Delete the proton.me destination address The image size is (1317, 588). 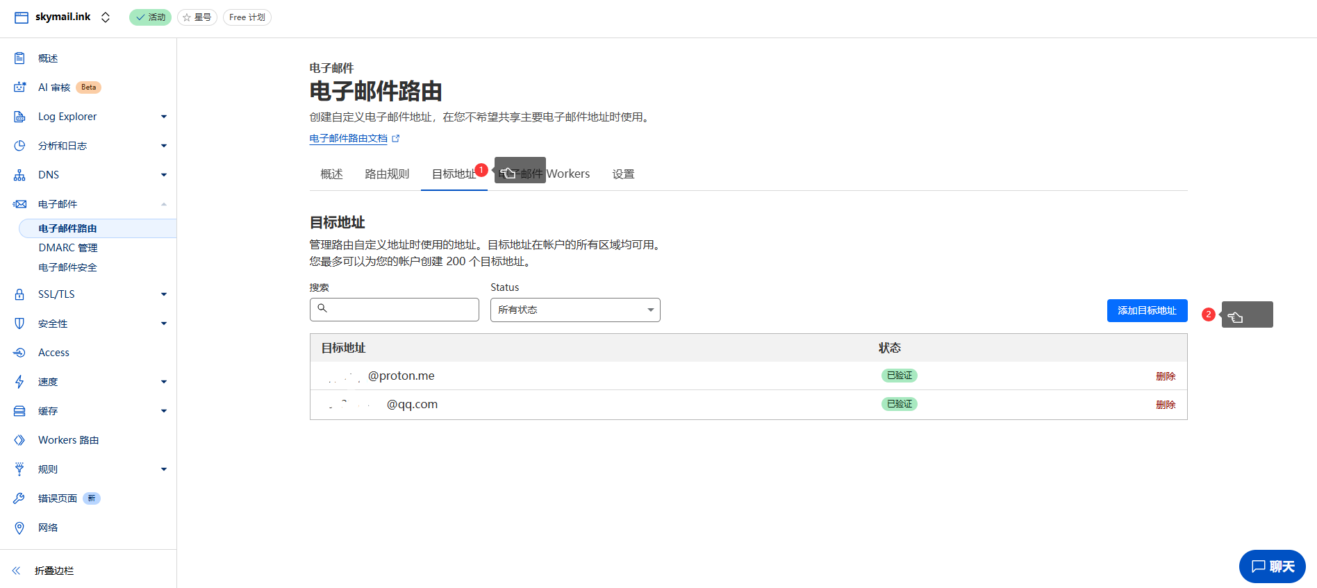click(1165, 376)
